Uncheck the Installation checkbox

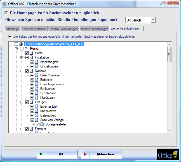27,57
